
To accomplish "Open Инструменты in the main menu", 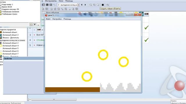I will click(51, 1).
